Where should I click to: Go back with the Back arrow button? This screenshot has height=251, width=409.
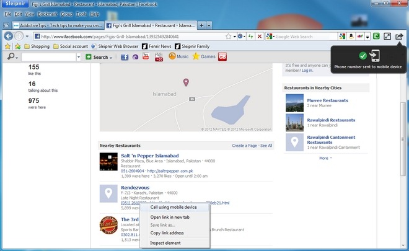[9, 37]
